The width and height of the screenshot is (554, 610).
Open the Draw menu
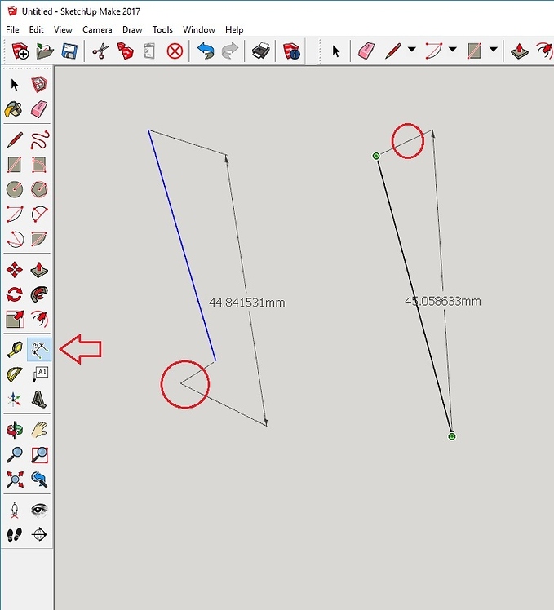132,29
